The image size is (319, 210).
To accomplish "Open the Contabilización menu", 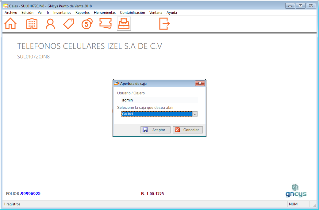I will point(133,12).
